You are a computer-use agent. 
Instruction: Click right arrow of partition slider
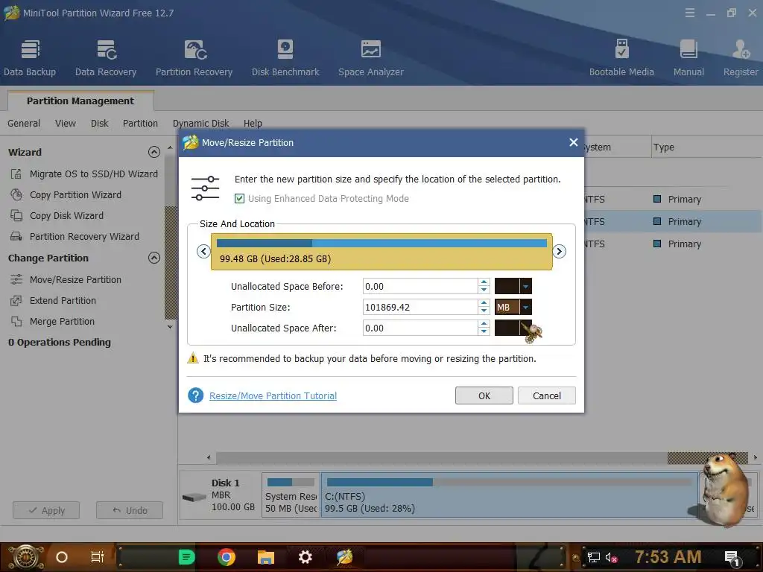pos(559,252)
